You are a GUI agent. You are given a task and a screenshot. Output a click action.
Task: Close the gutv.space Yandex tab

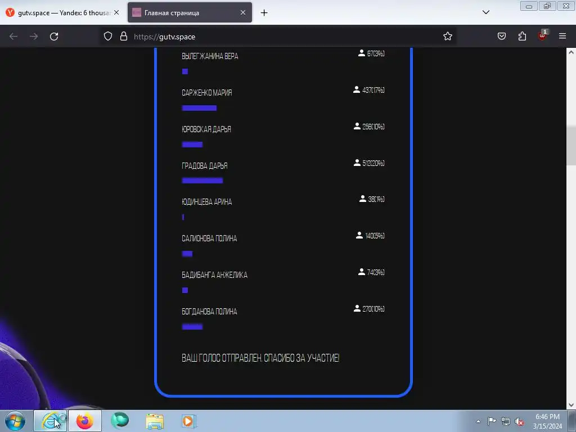(116, 12)
